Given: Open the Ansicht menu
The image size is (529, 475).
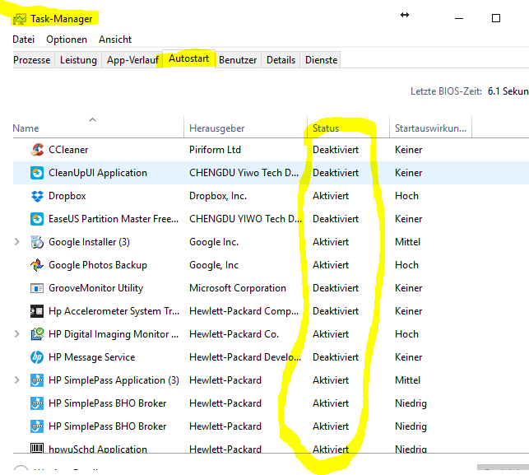Looking at the screenshot, I should click(115, 40).
